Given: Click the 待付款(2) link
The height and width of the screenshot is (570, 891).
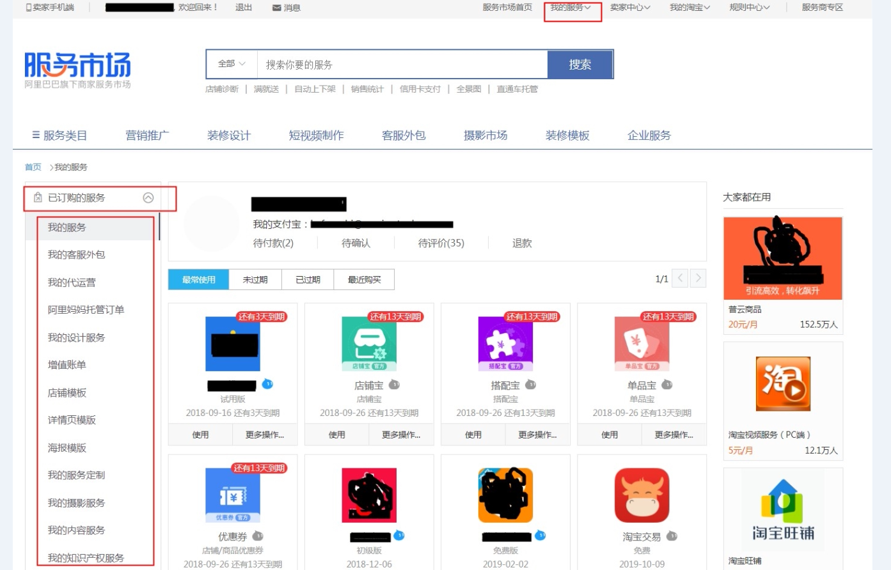Looking at the screenshot, I should (273, 243).
